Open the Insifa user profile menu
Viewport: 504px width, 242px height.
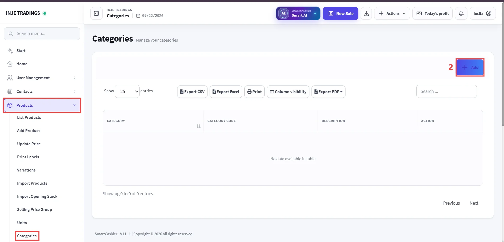483,13
